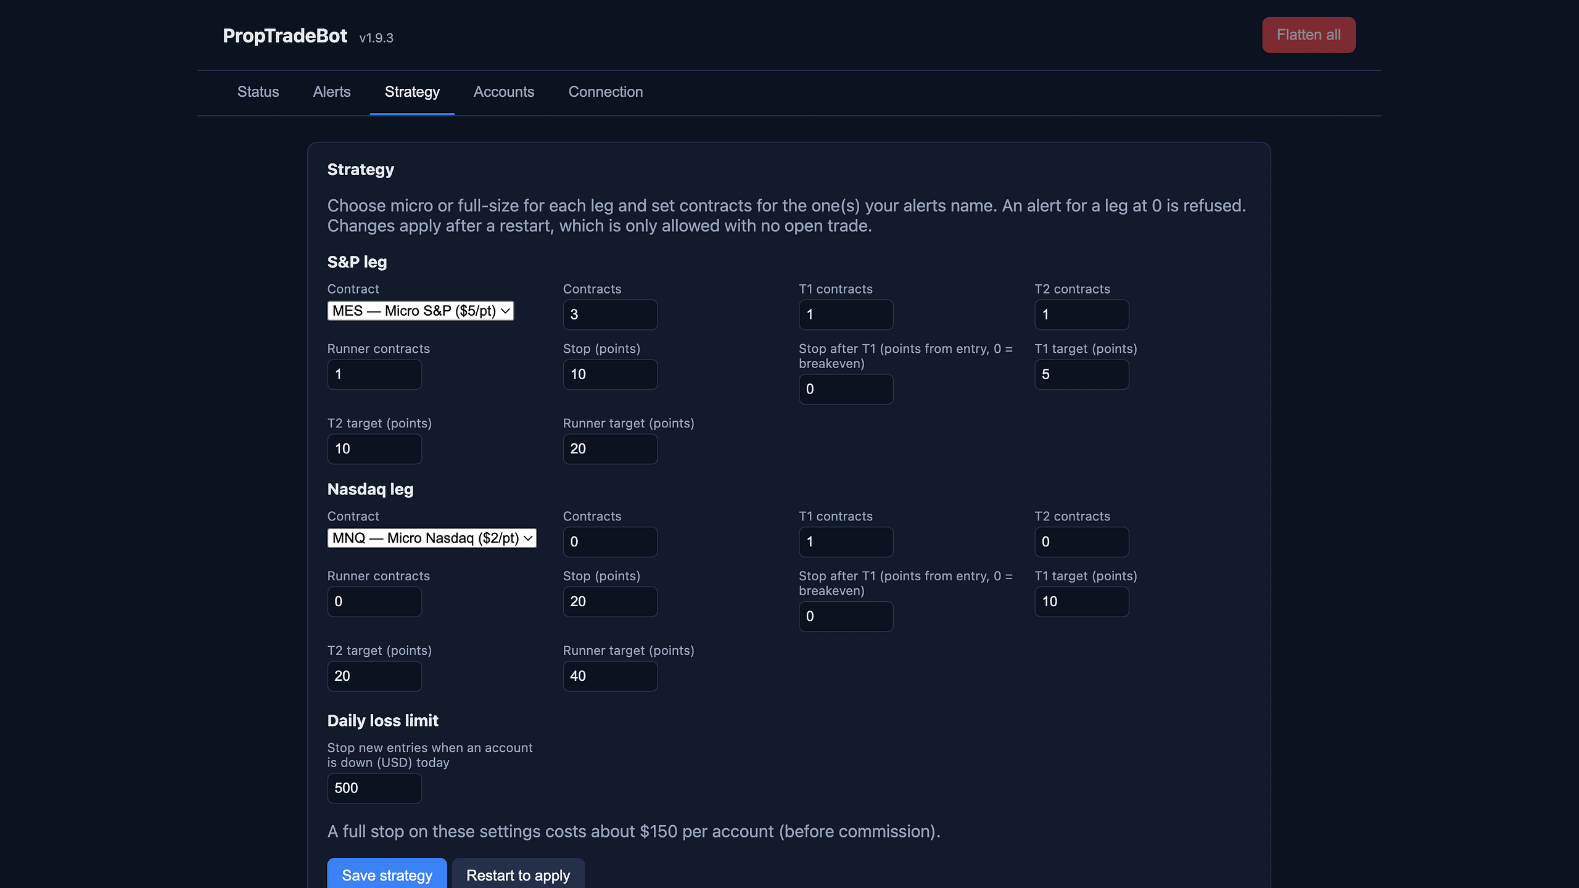Screen dimensions: 1579x888
Task: Focus the S&P leg Runner contracts field
Action: [374, 374]
